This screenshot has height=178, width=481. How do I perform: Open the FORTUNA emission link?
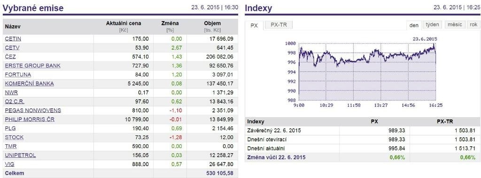(18, 74)
